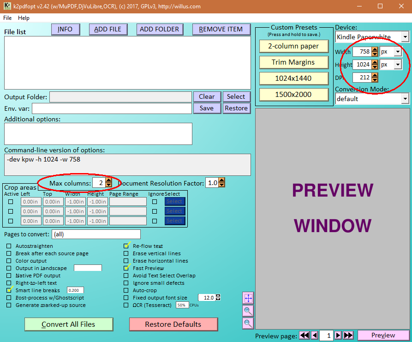Enable the Autostraighten checkbox
412x342 pixels.
[x=9, y=246]
